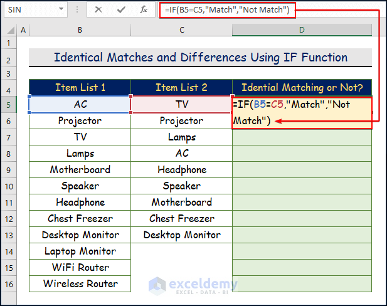Click the title cell about Identical Matches

click(x=200, y=58)
